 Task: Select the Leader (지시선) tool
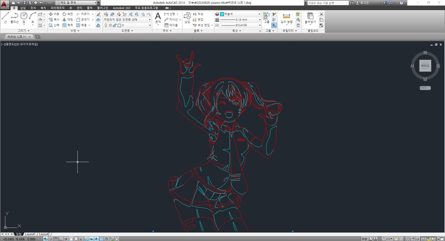pyautogui.click(x=171, y=20)
